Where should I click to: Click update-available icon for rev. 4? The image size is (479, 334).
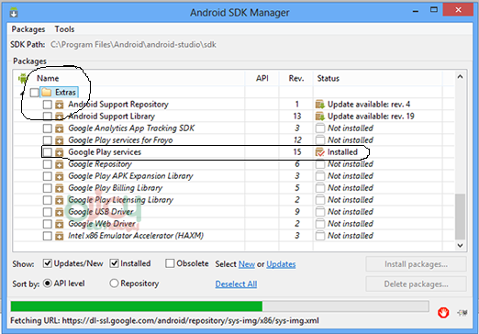[320, 105]
